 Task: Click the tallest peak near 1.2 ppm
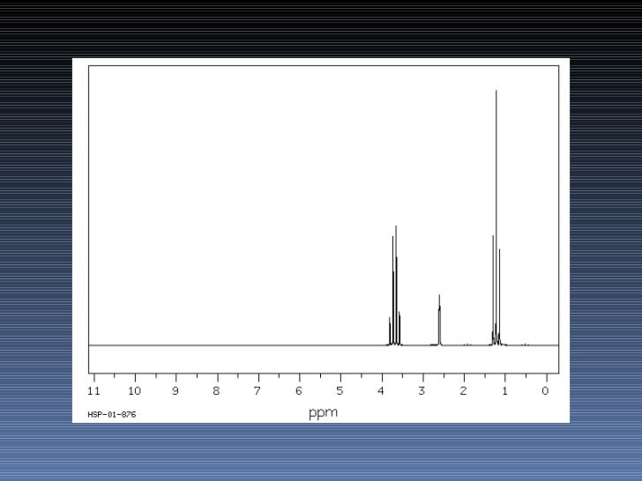pos(496,217)
